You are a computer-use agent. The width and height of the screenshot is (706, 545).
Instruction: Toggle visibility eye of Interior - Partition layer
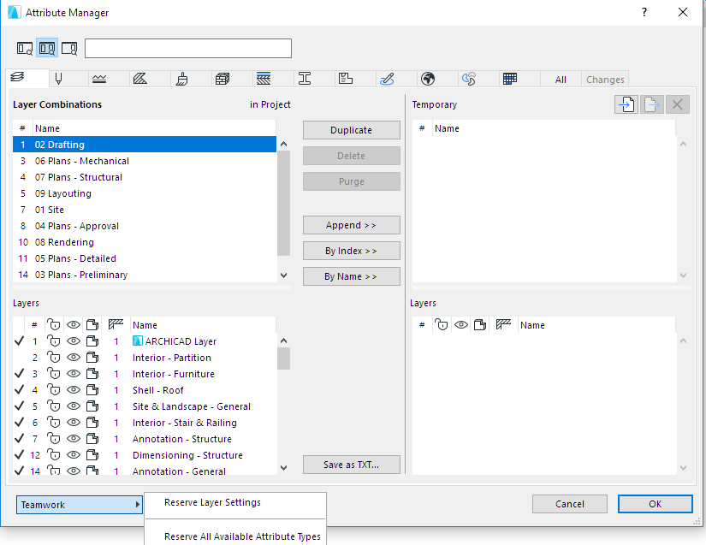(x=73, y=358)
